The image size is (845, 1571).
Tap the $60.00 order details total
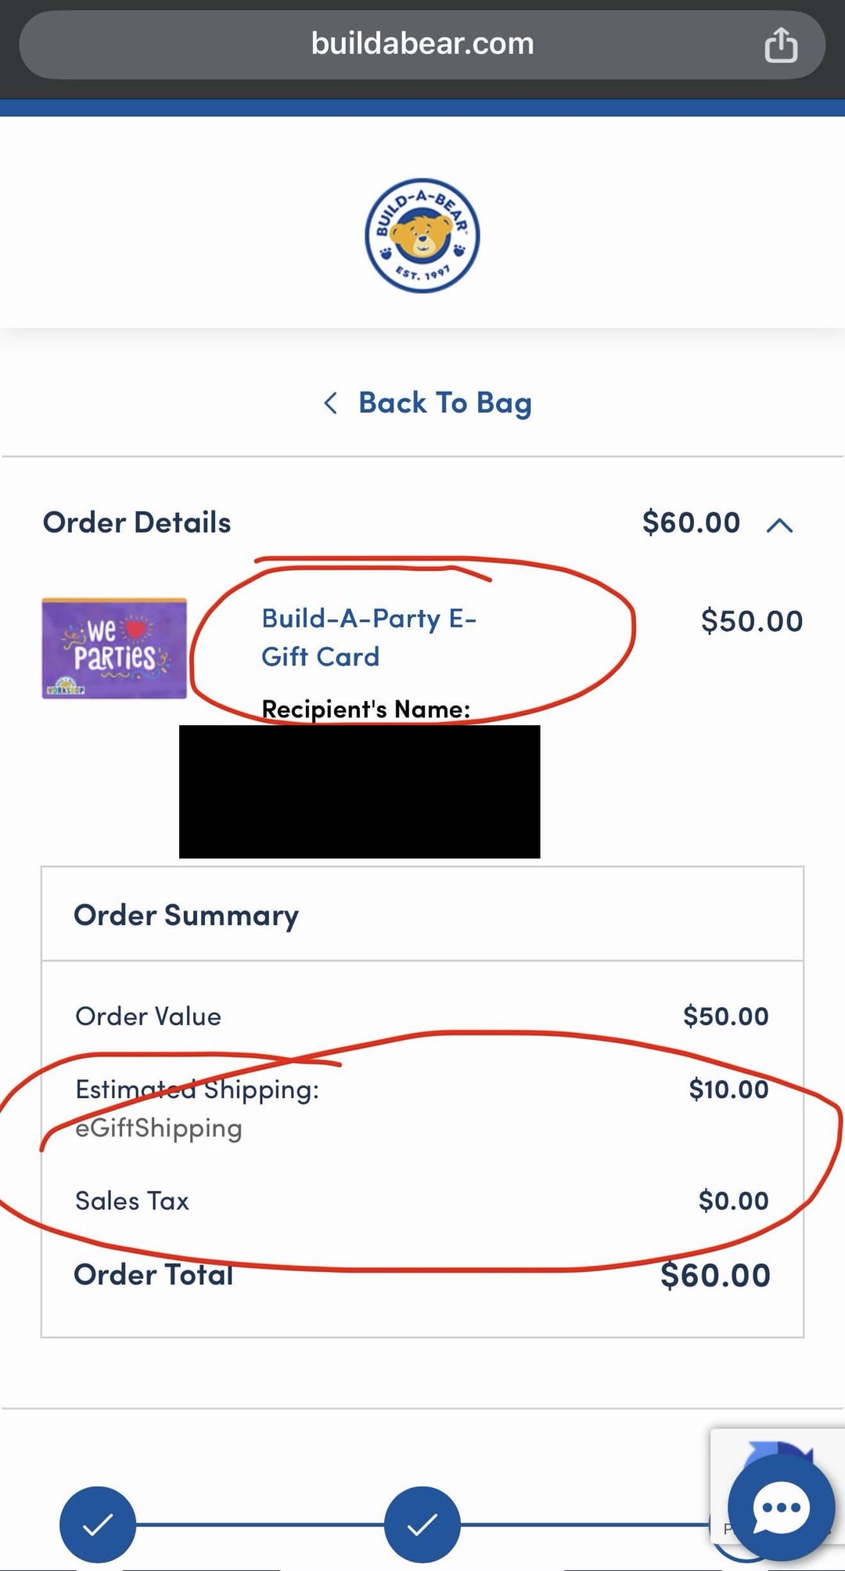click(x=690, y=522)
